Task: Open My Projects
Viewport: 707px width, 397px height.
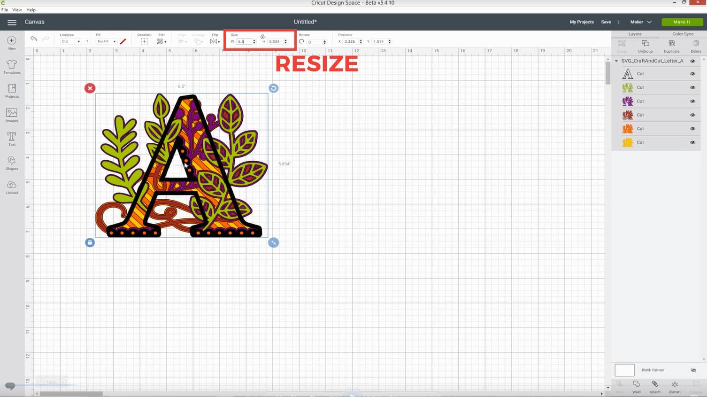Action: (x=582, y=22)
